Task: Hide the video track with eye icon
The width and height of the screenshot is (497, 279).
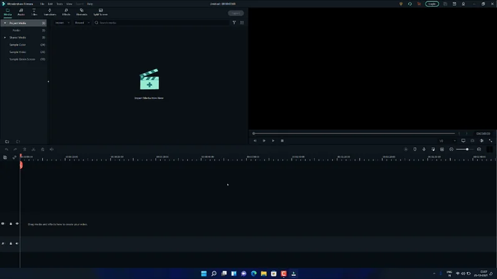Action: tap(17, 224)
